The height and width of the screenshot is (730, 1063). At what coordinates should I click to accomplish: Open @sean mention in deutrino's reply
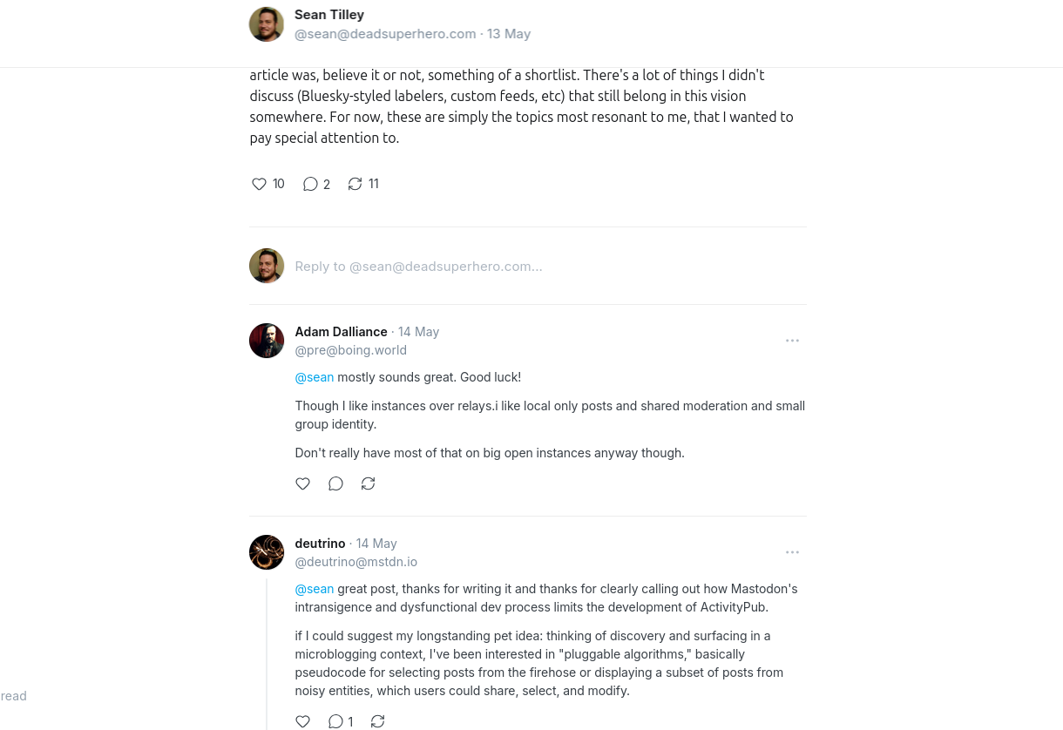pos(315,589)
